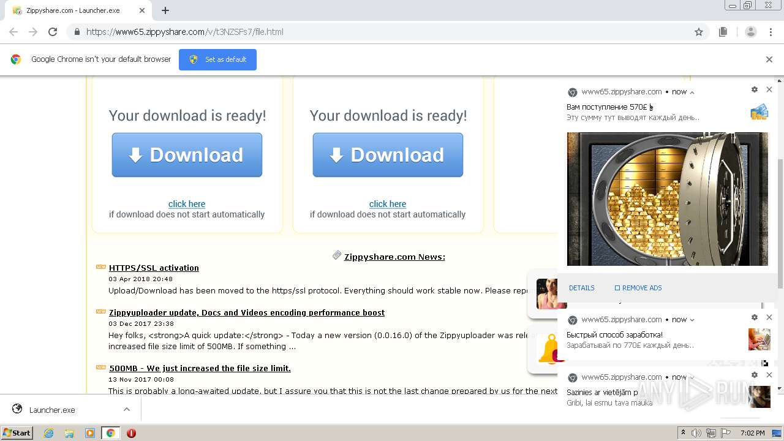The height and width of the screenshot is (441, 784).
Task: Close the 'Быстрый способ заработка' notification
Action: point(769,317)
